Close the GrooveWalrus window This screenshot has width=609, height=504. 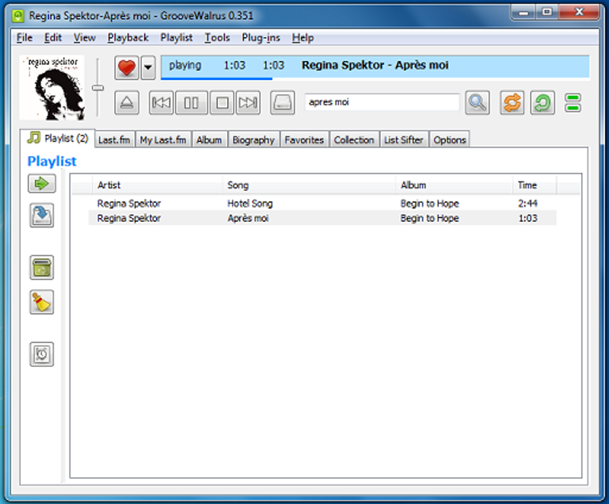pos(579,13)
